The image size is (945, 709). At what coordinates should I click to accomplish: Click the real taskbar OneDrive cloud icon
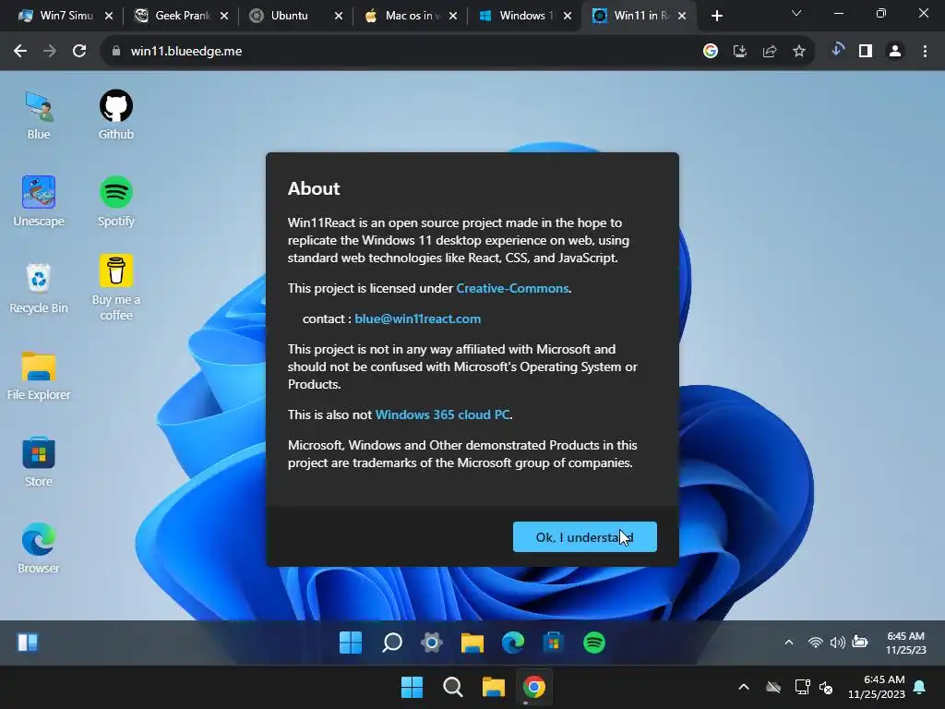coord(773,687)
